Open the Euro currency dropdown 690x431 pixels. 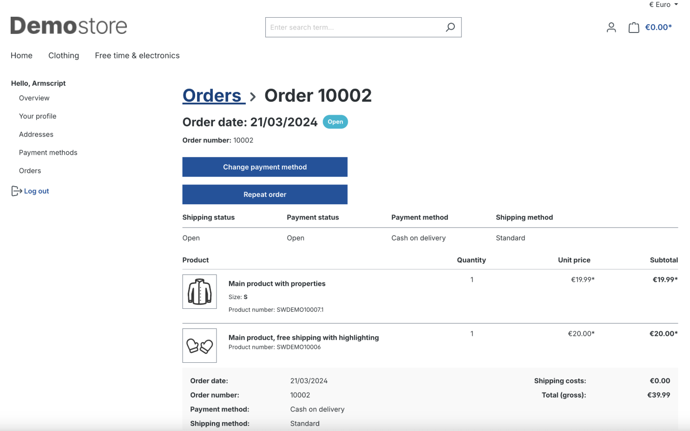[663, 5]
